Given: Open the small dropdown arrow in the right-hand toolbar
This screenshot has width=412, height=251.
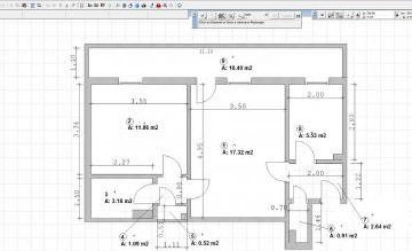Looking at the screenshot, I should click(x=322, y=15).
